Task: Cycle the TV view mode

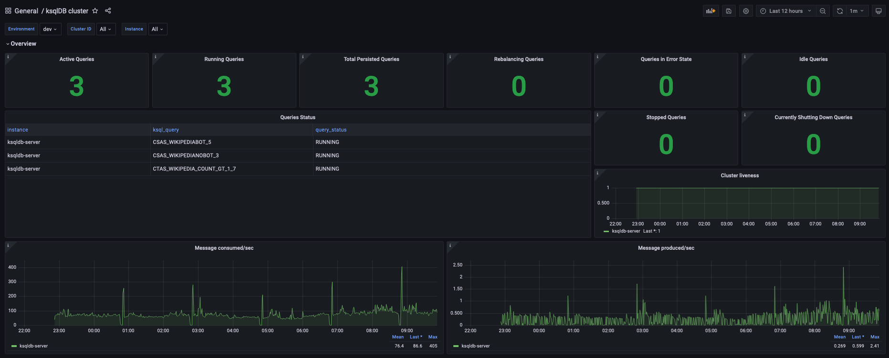Action: pyautogui.click(x=879, y=11)
